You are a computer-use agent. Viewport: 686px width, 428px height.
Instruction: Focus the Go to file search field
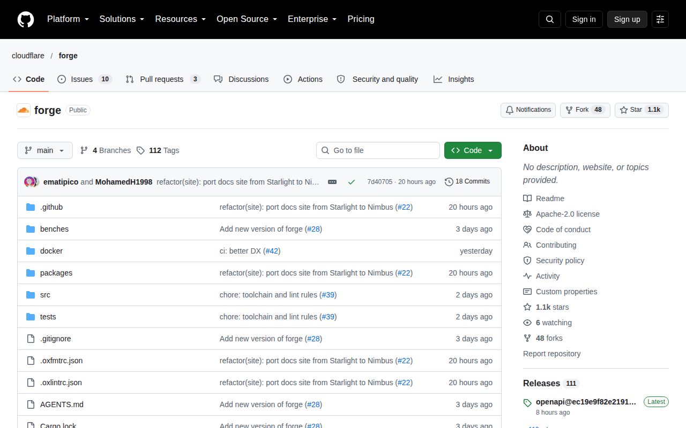[x=378, y=150]
